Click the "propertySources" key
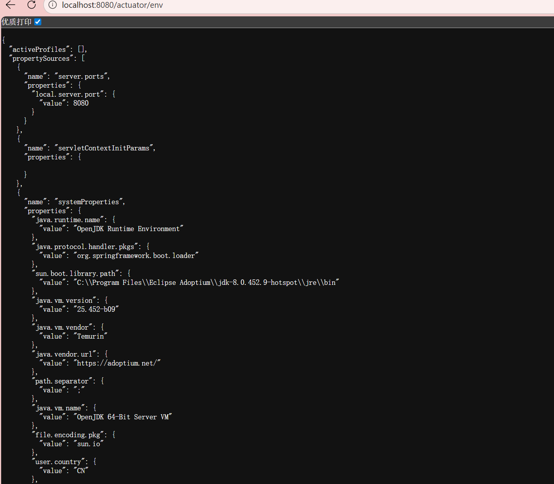The height and width of the screenshot is (484, 554). pyautogui.click(x=41, y=58)
